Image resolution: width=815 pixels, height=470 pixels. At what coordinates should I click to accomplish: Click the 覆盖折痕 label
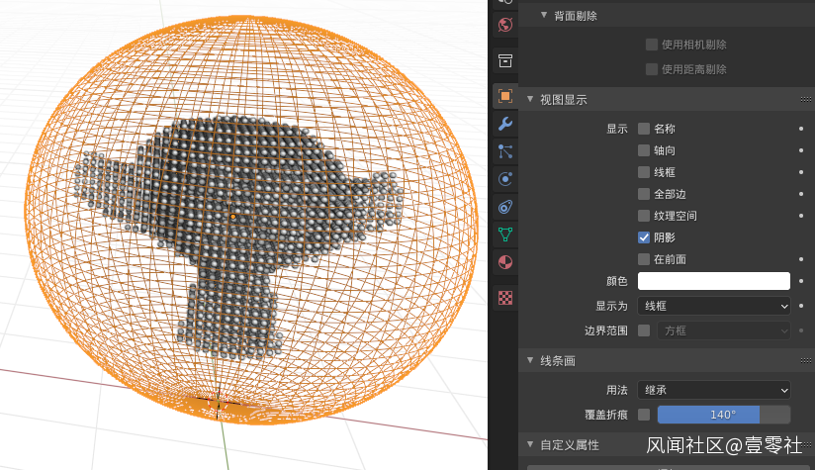pos(606,415)
